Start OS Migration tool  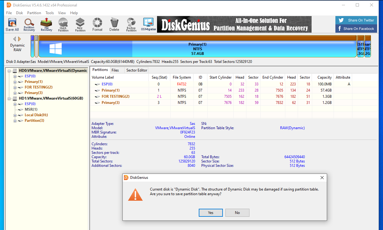pos(148,25)
